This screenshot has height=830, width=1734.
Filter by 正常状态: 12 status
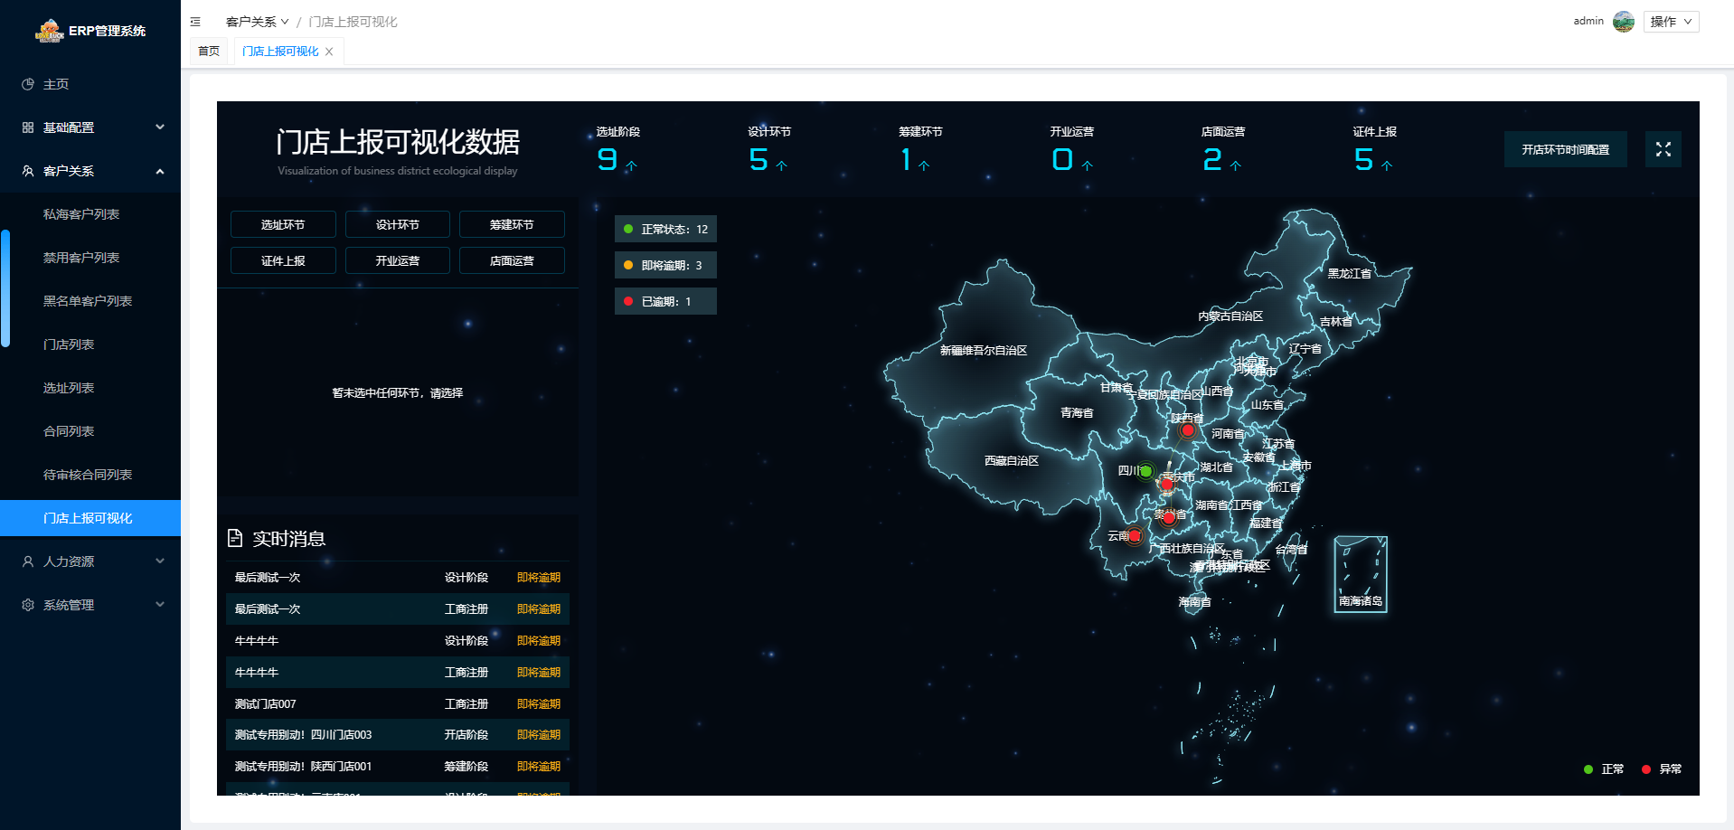[665, 229]
